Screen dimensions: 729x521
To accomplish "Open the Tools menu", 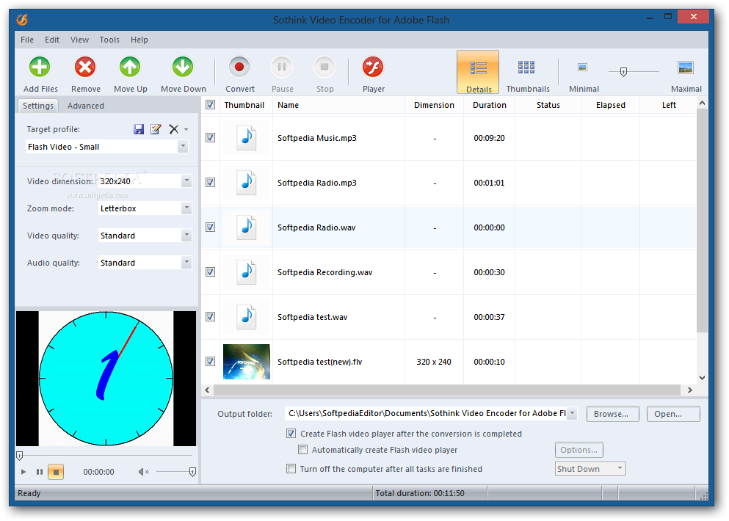I will click(x=109, y=40).
